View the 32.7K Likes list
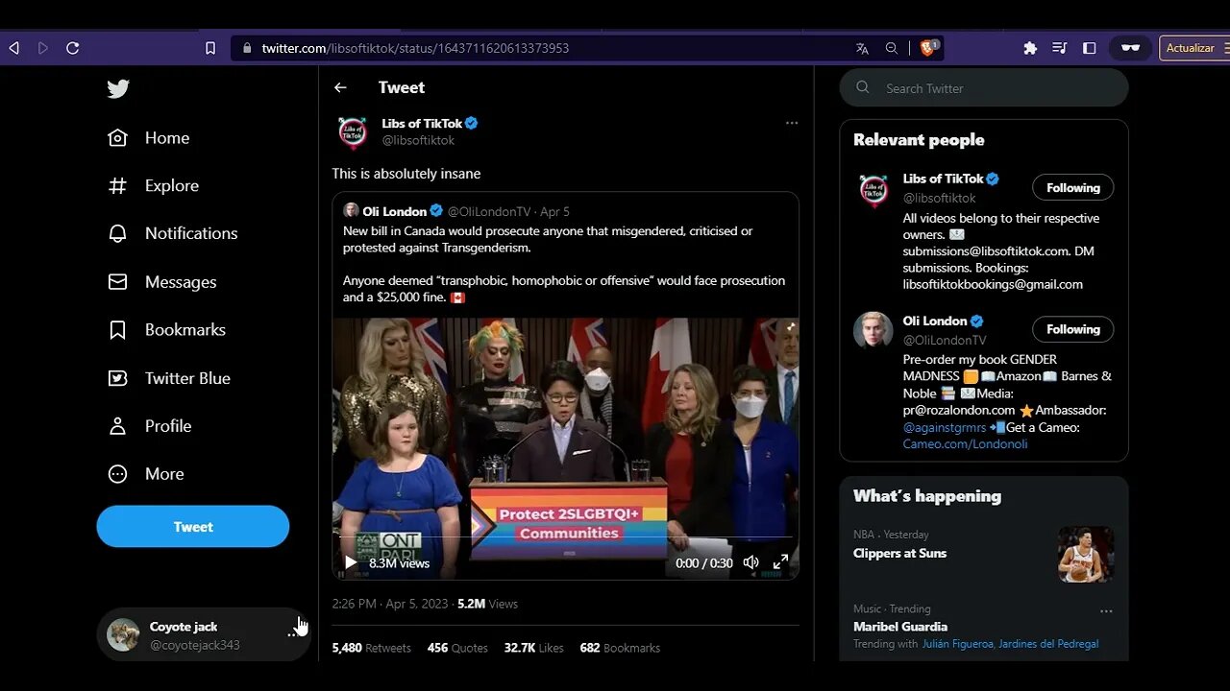The image size is (1230, 691). click(x=534, y=648)
